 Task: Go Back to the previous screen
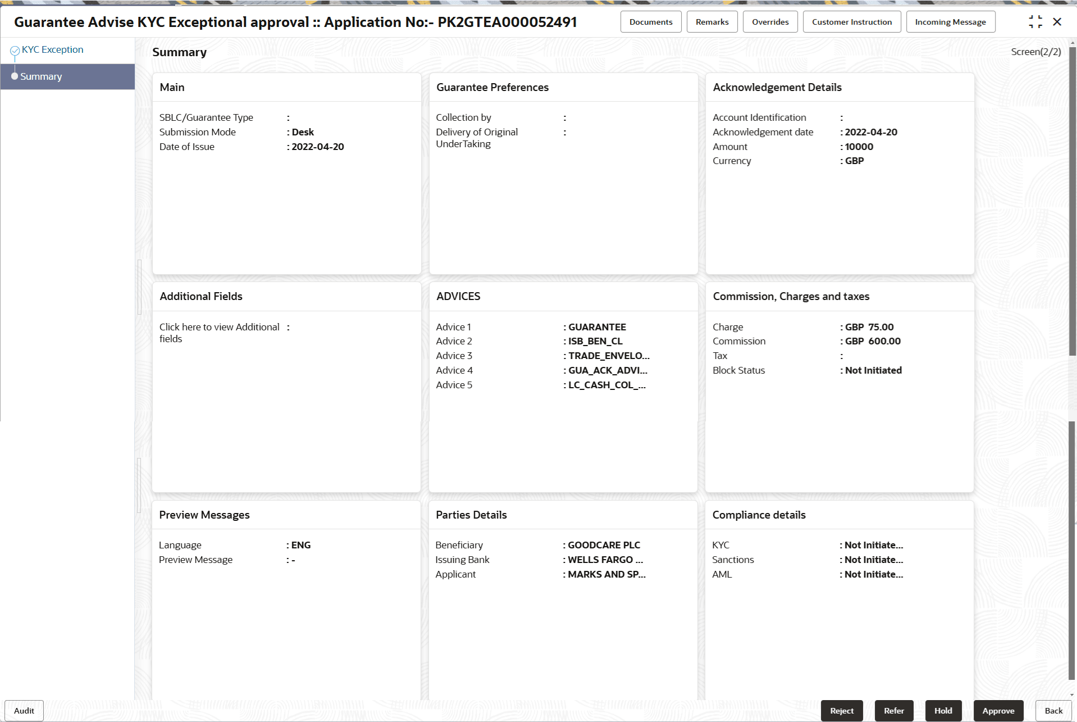click(1053, 710)
